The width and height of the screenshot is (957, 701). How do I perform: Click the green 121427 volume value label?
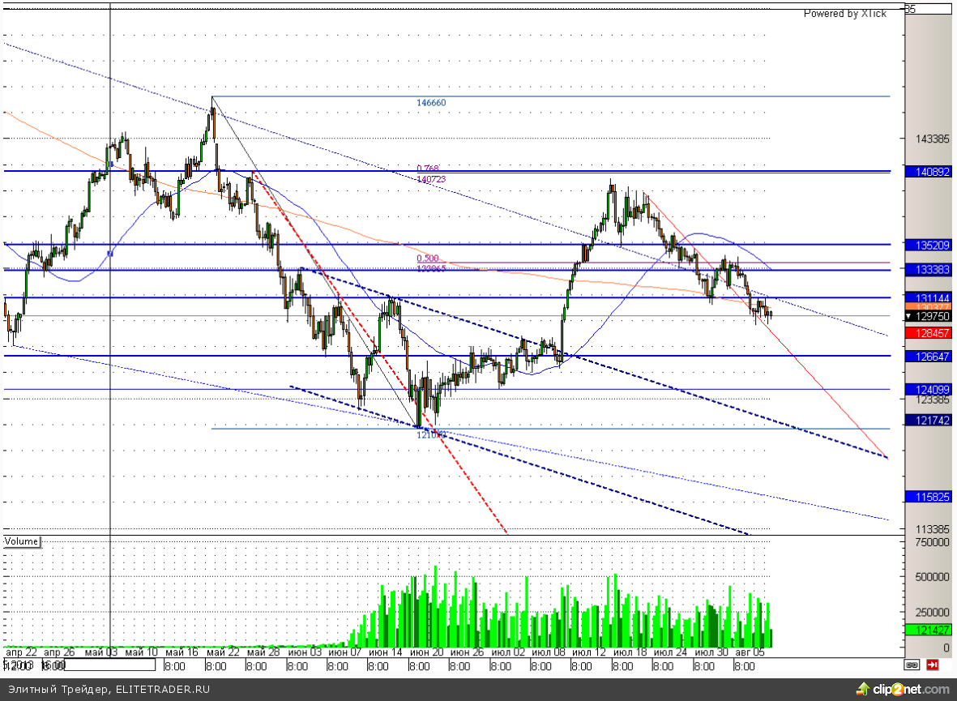(x=928, y=630)
